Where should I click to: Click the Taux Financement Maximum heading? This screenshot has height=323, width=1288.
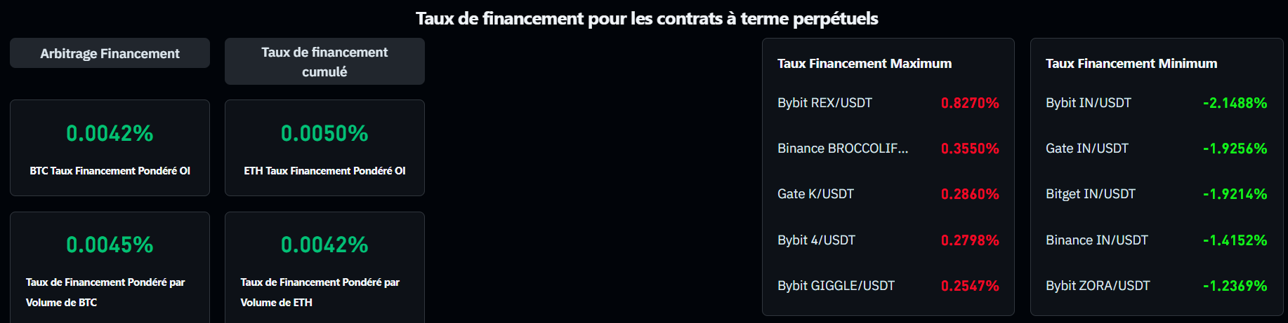pyautogui.click(x=865, y=64)
